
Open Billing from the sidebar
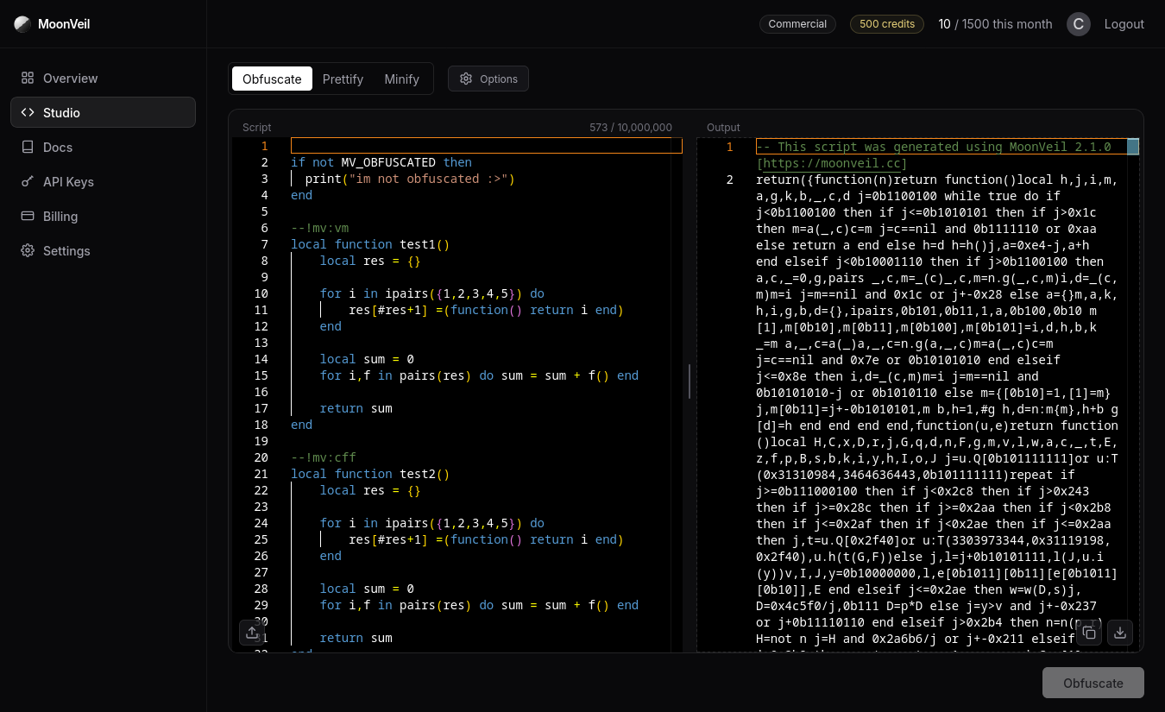click(103, 216)
